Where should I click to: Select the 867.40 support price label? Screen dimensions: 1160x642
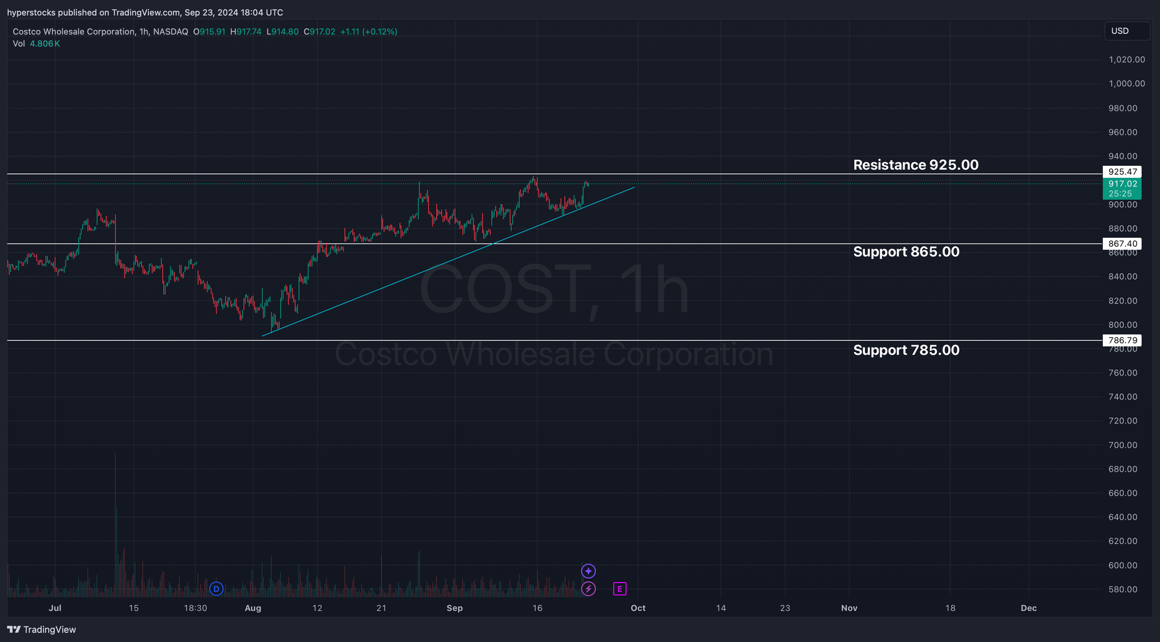click(x=1122, y=243)
